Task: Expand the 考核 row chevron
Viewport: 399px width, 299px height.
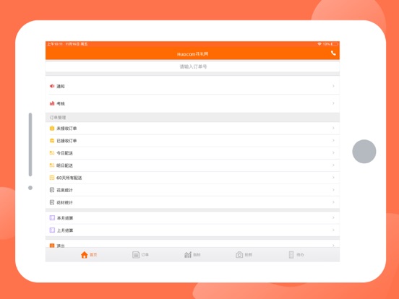Action: tap(333, 103)
